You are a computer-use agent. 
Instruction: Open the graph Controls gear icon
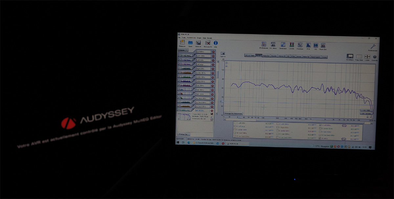[x=375, y=57]
